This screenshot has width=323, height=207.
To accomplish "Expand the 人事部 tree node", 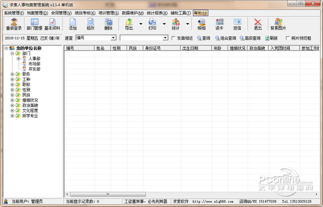I will tap(18, 59).
